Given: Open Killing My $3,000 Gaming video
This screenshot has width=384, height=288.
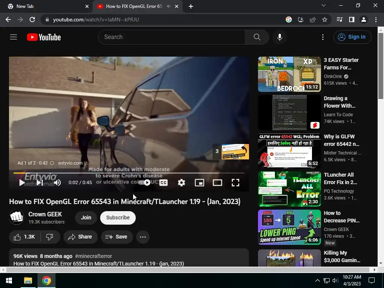Looking at the screenshot, I should pyautogui.click(x=342, y=256).
